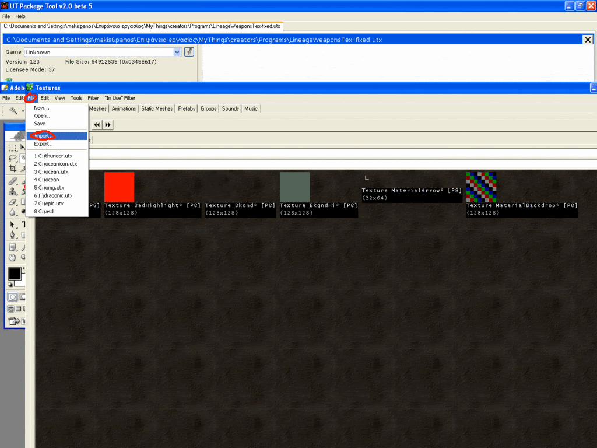The image size is (597, 448).
Task: Click the rewind double arrow button
Action: [x=97, y=125]
